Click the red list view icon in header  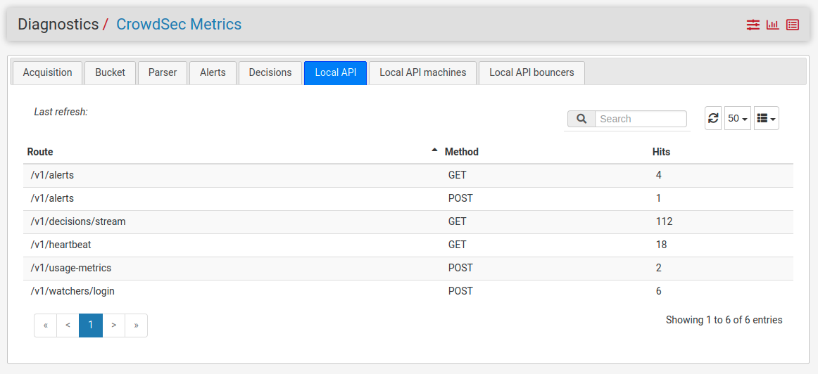tap(793, 25)
